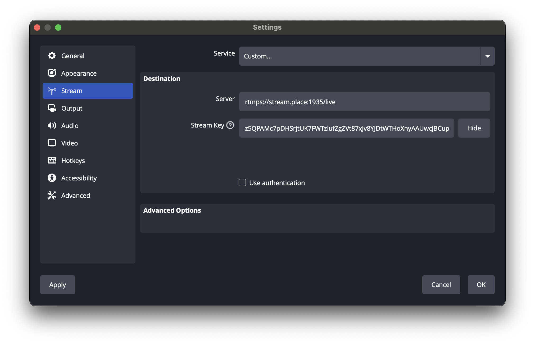Click the General gear icon
Screen dimensions: 535x345
52,56
